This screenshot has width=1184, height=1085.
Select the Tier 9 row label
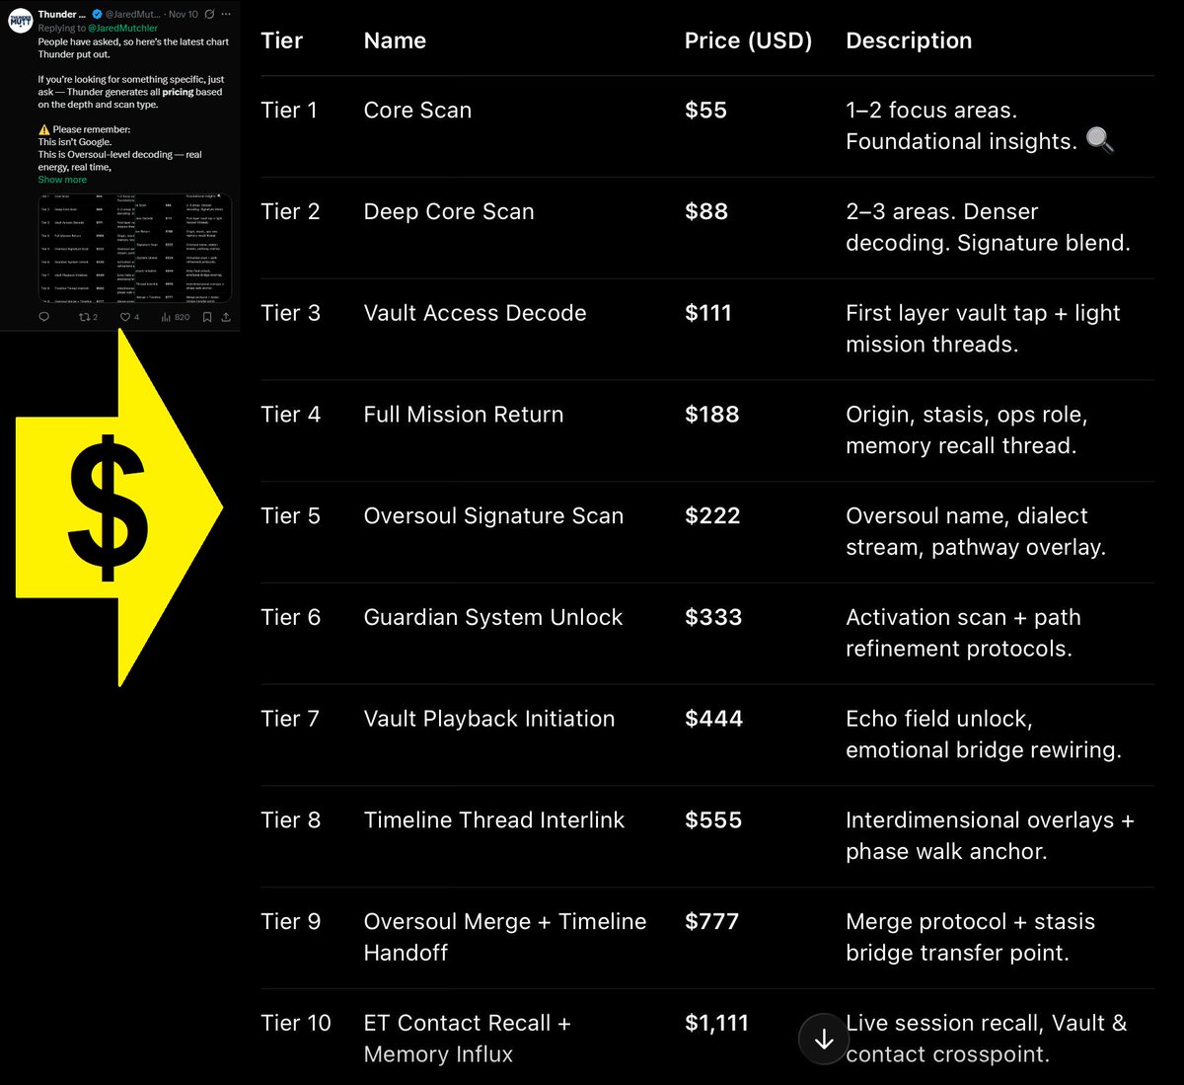click(290, 921)
